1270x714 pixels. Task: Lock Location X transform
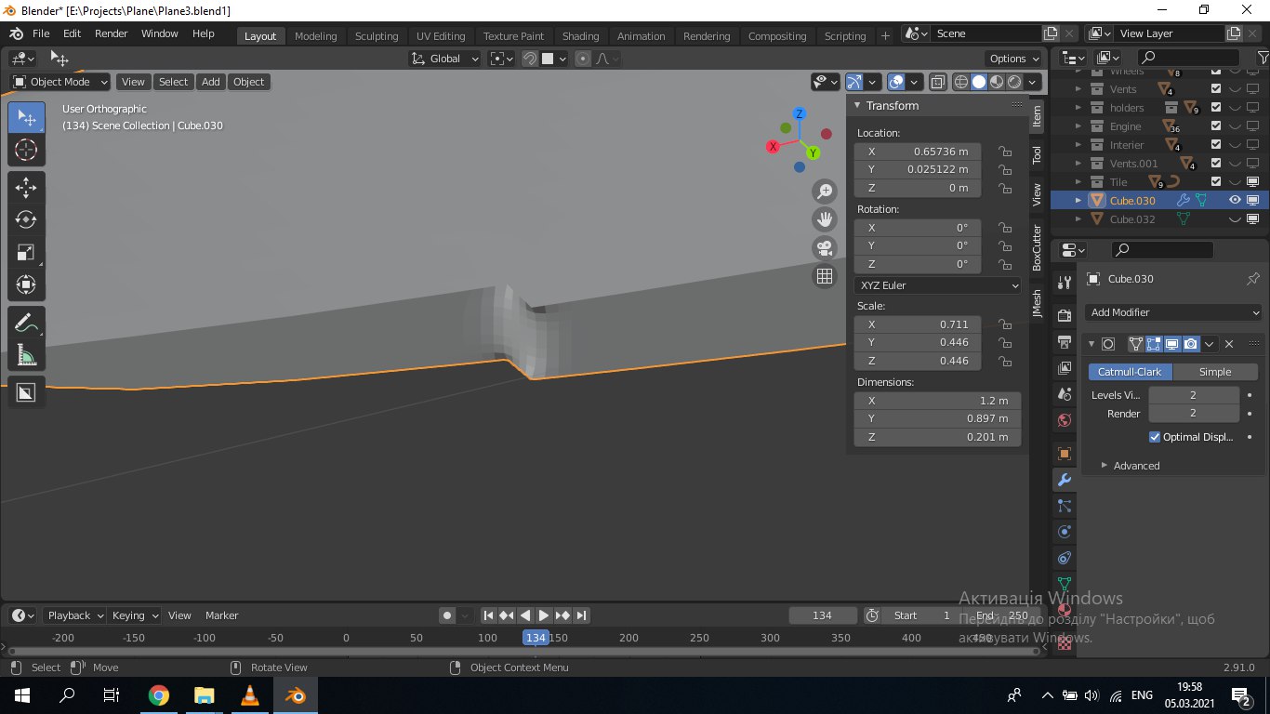click(x=1004, y=152)
